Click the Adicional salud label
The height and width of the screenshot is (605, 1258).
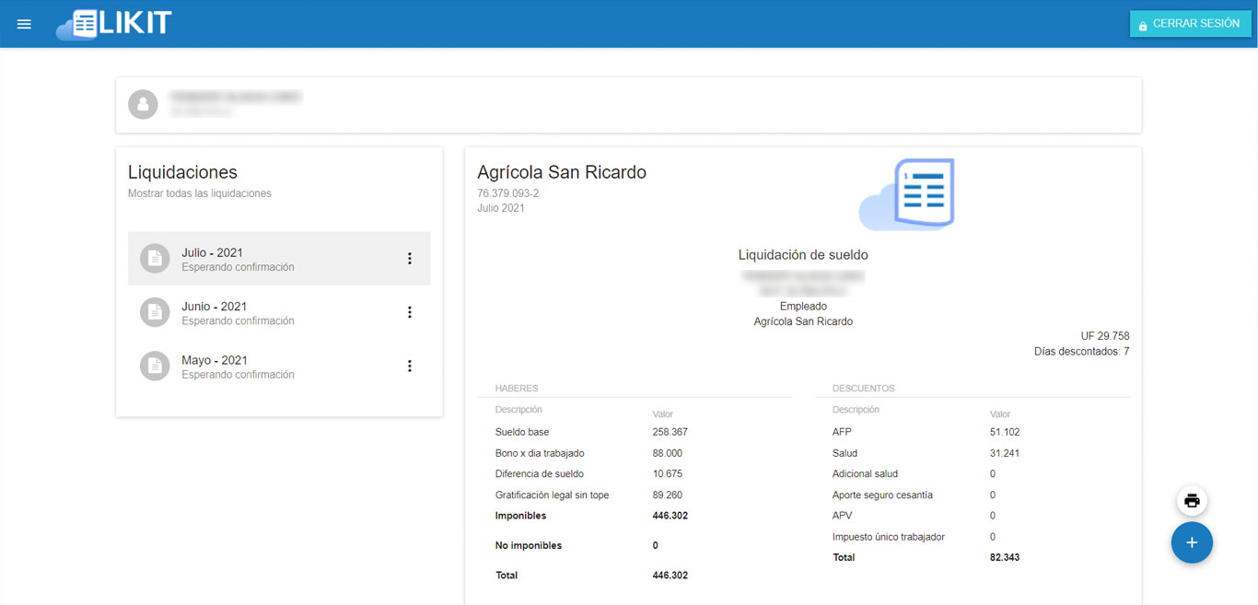(x=866, y=473)
